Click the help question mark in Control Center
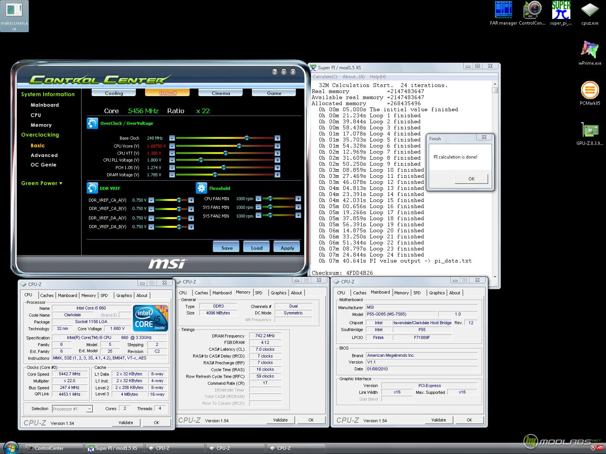This screenshot has width=606, height=454. (x=275, y=72)
